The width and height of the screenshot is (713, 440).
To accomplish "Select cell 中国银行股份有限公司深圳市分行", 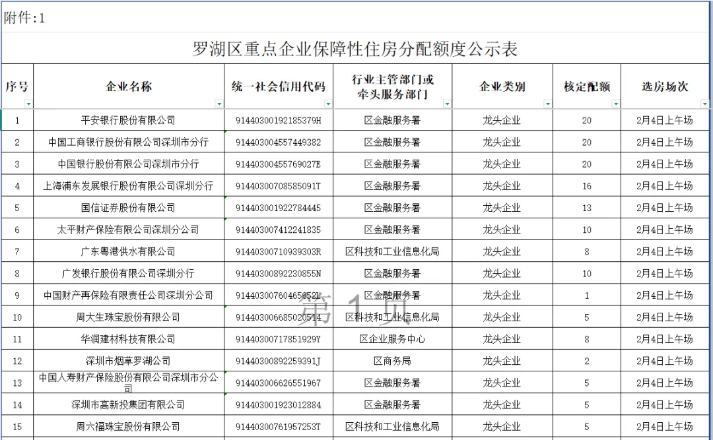I will pos(129,164).
